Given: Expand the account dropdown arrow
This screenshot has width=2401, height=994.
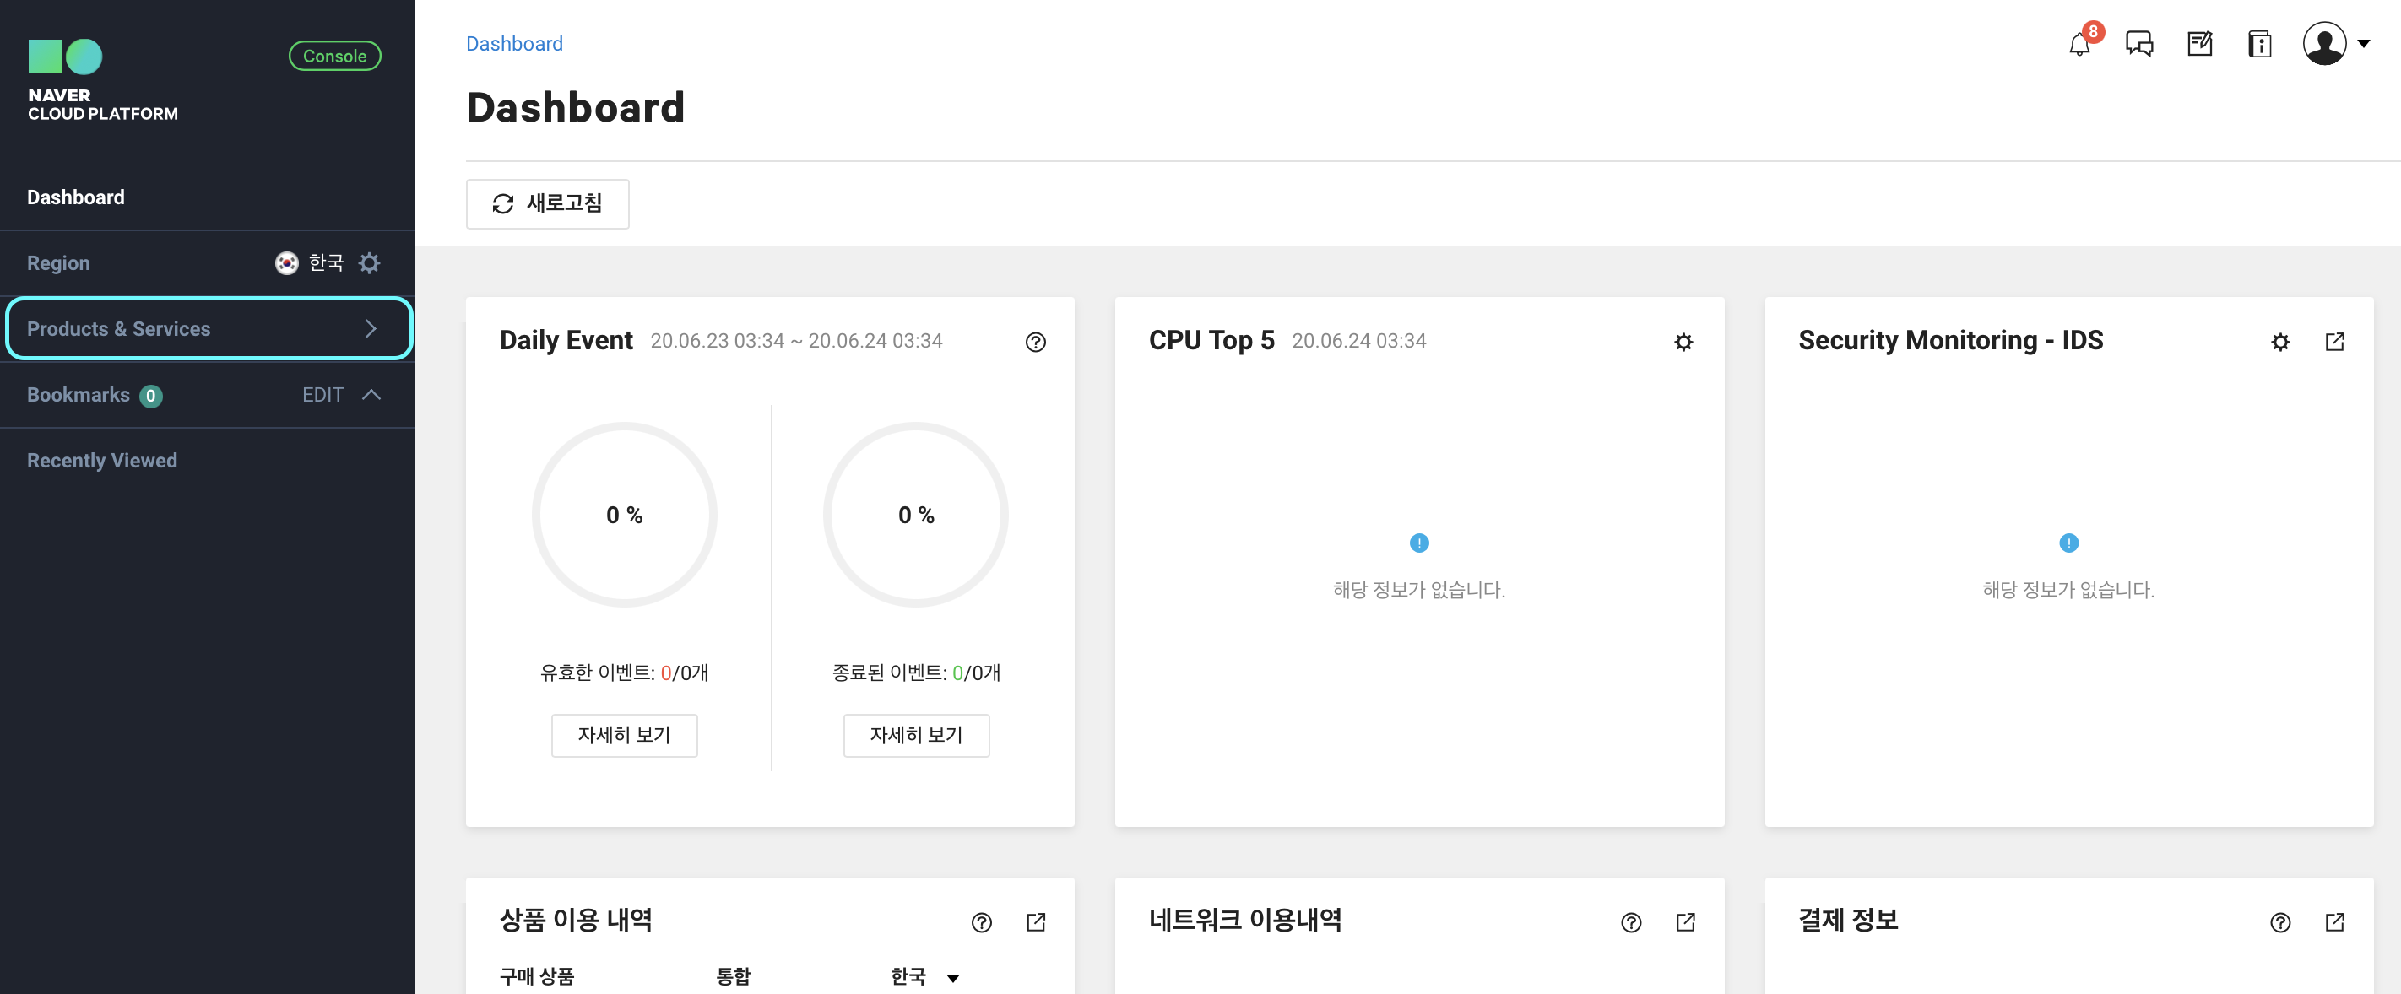Looking at the screenshot, I should 2364,44.
